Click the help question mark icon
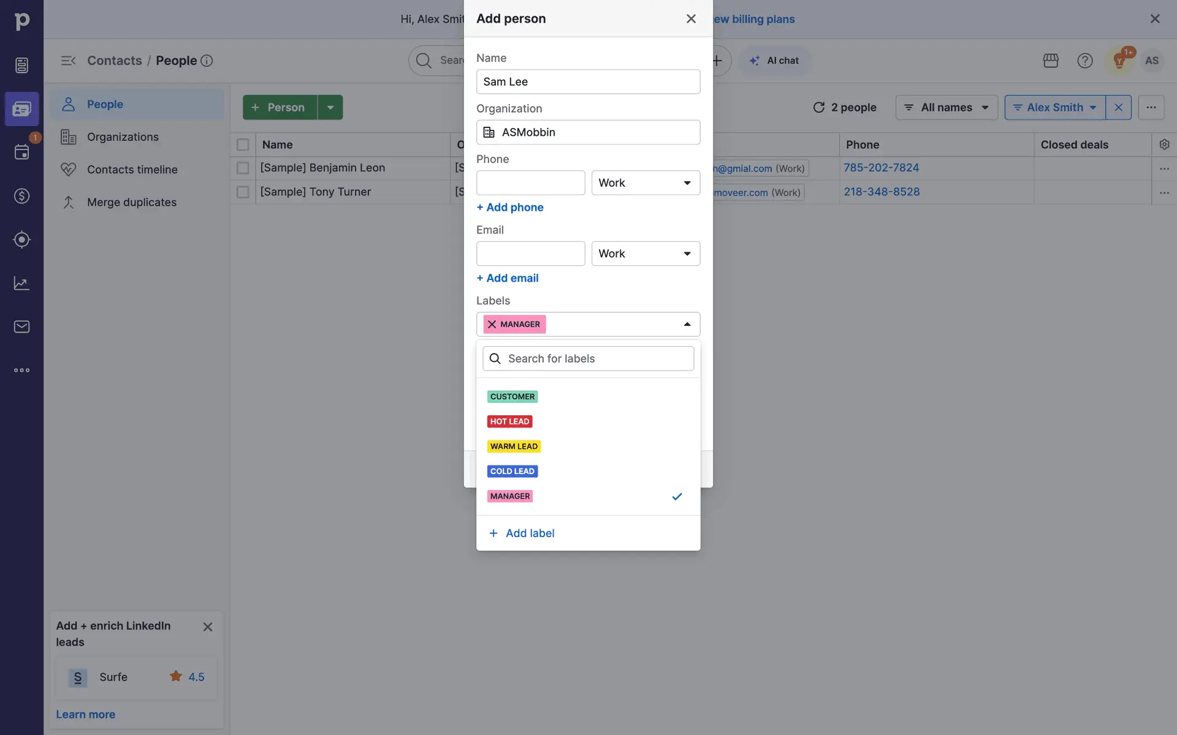 click(1084, 61)
